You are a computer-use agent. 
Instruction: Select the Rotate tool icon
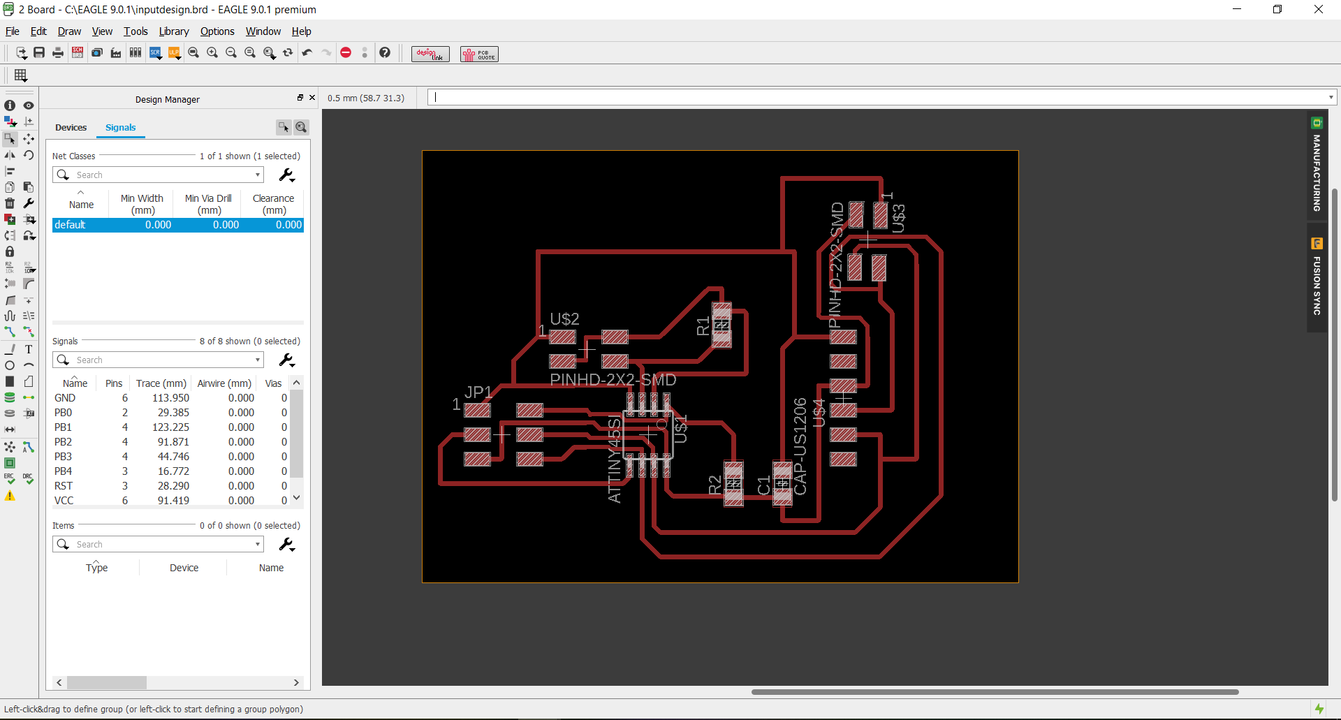point(29,155)
